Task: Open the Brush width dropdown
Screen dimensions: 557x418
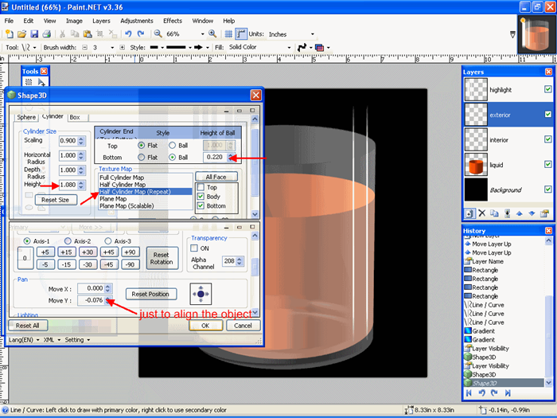Action: pos(112,47)
